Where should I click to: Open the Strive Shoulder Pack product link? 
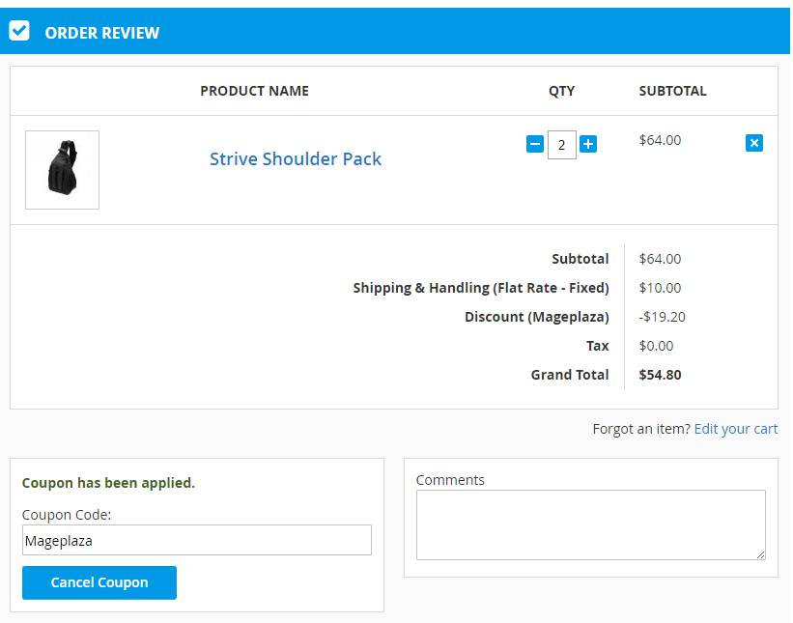296,159
